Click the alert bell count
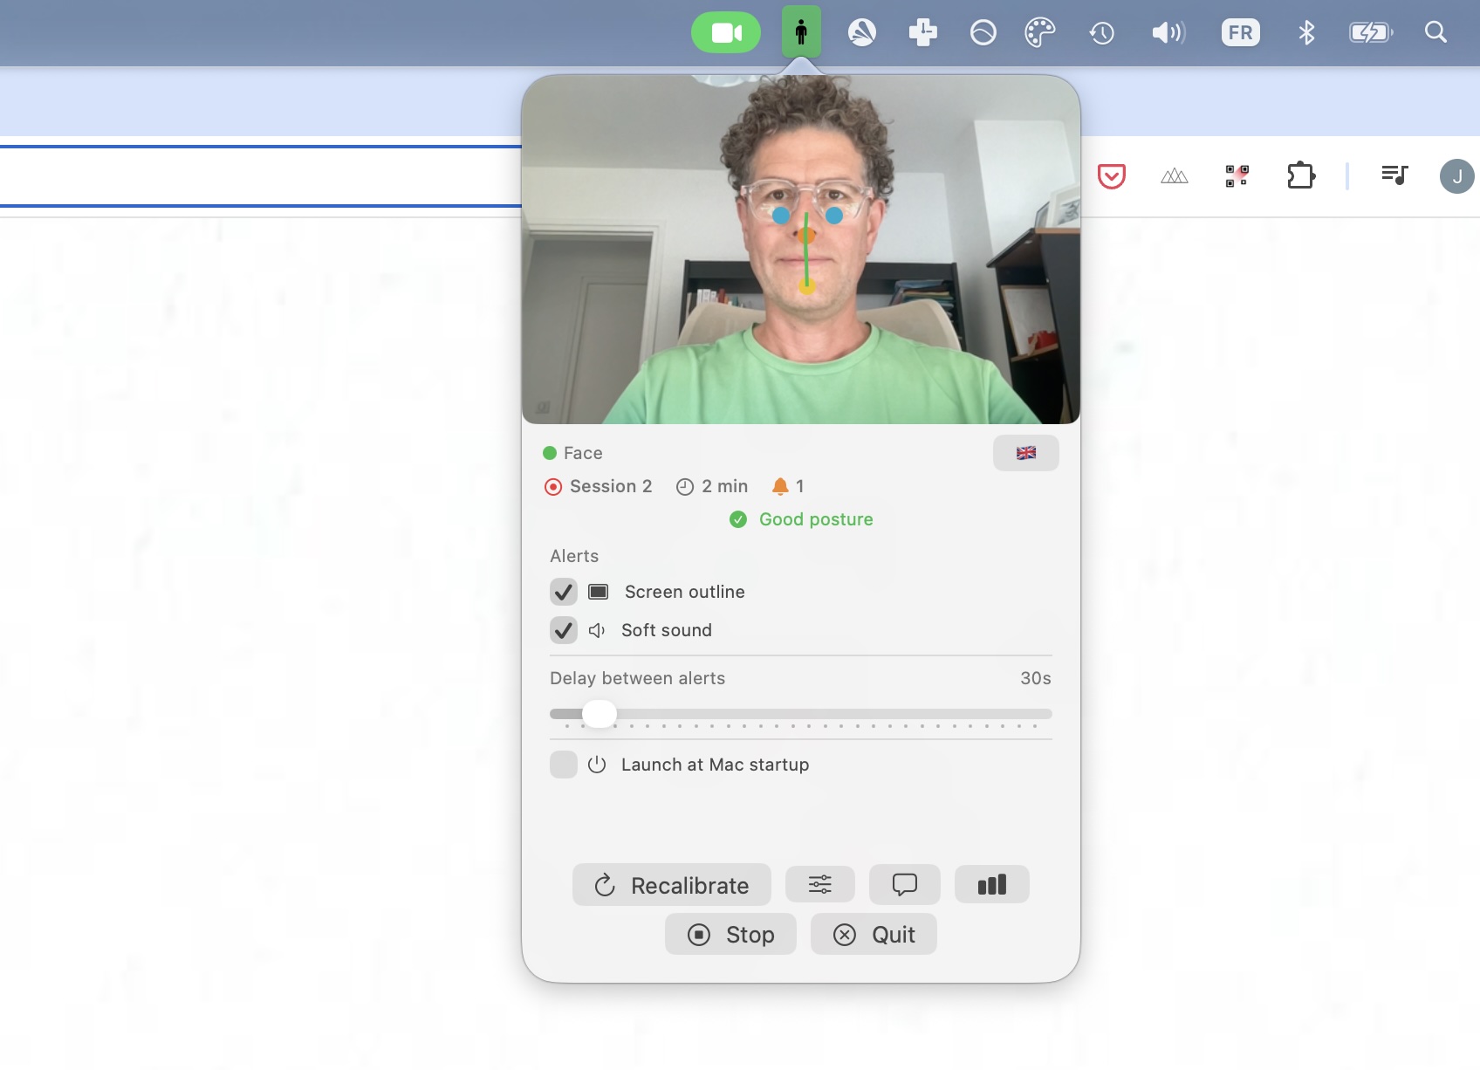This screenshot has width=1480, height=1070. [788, 486]
